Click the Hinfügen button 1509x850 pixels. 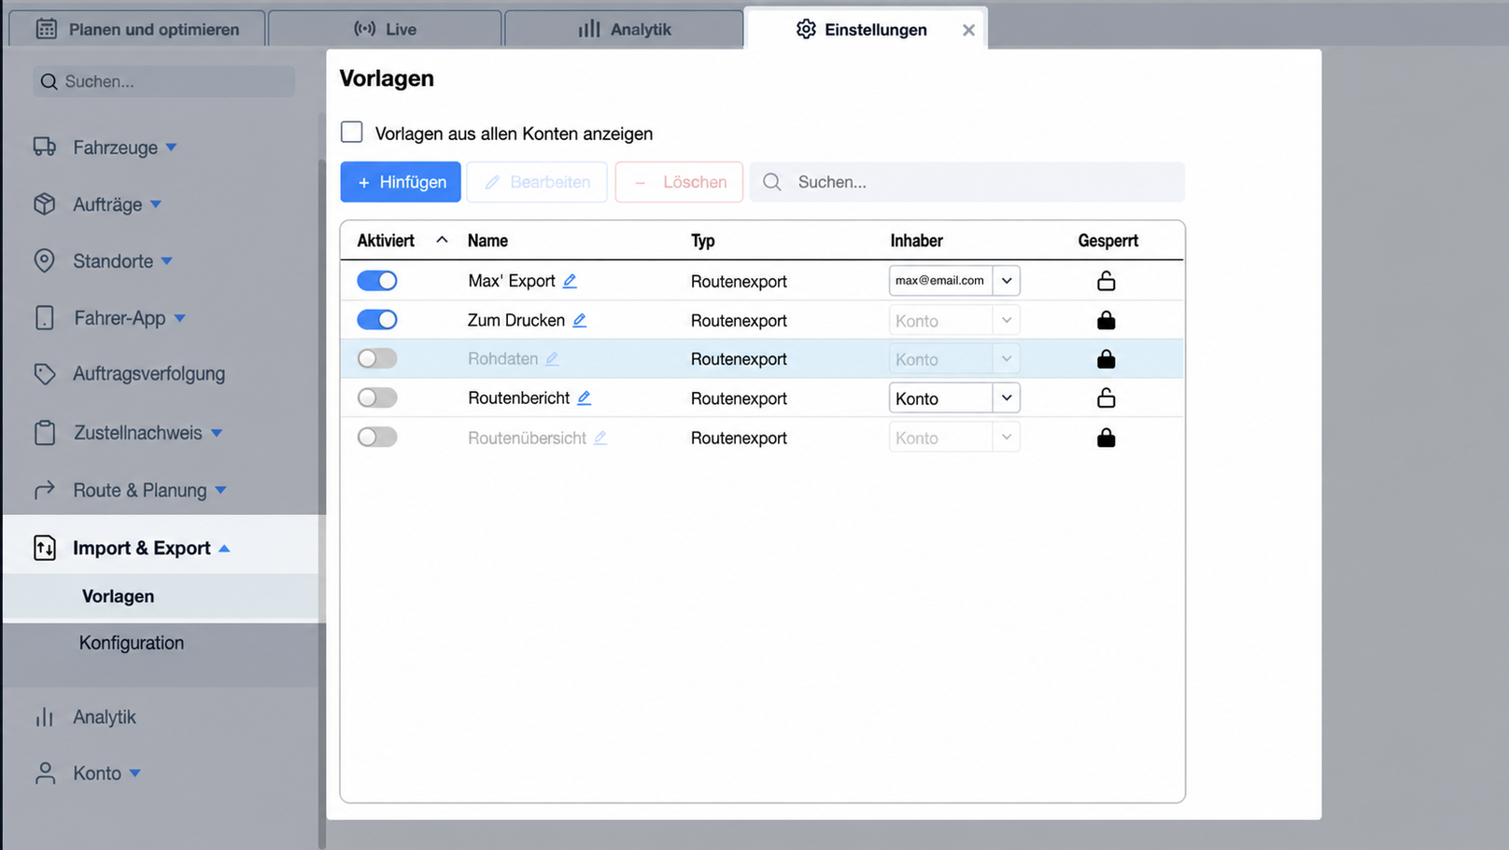click(x=401, y=182)
